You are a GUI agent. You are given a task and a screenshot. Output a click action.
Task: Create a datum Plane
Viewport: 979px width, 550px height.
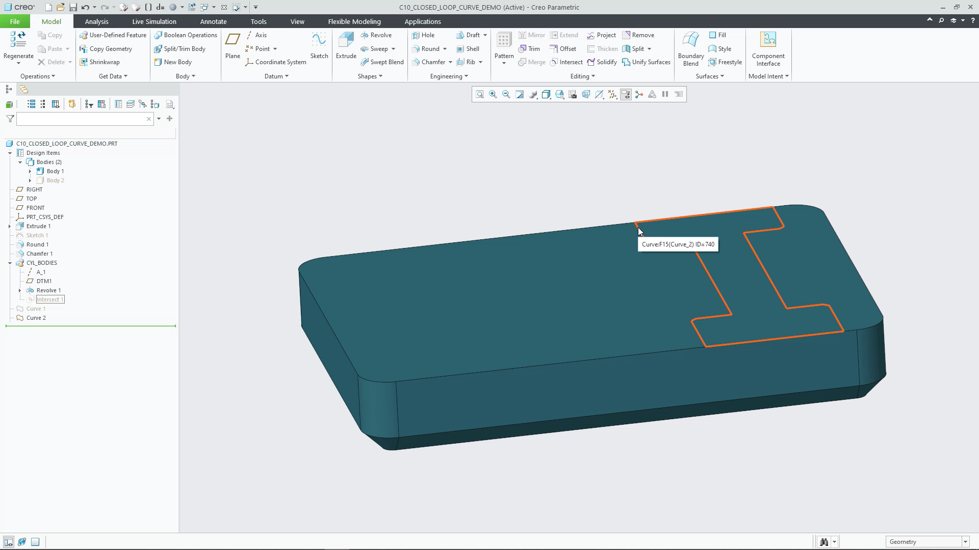point(233,46)
